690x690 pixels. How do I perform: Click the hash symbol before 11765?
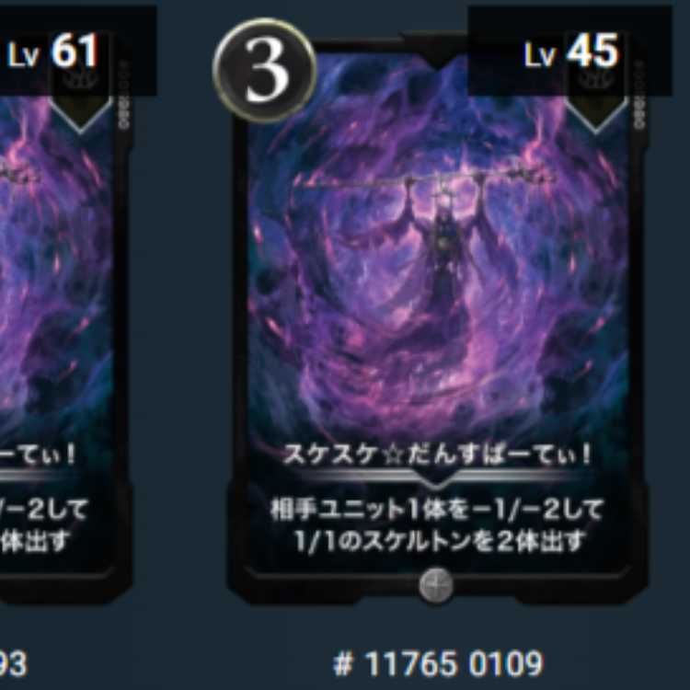(x=344, y=663)
